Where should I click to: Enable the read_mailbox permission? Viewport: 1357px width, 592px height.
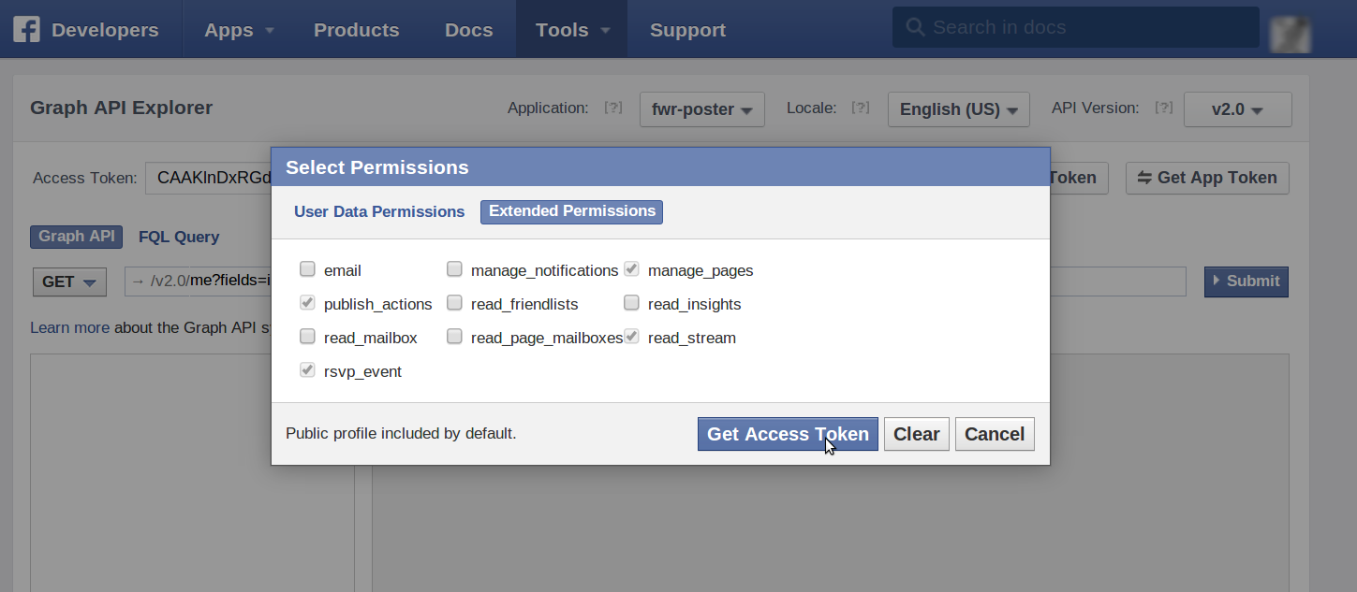click(307, 337)
